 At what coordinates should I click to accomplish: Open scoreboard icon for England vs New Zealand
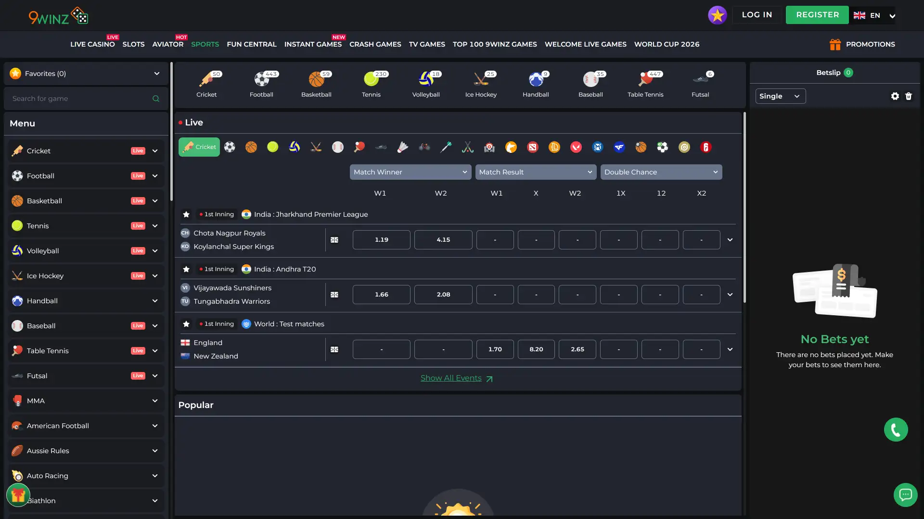(334, 349)
